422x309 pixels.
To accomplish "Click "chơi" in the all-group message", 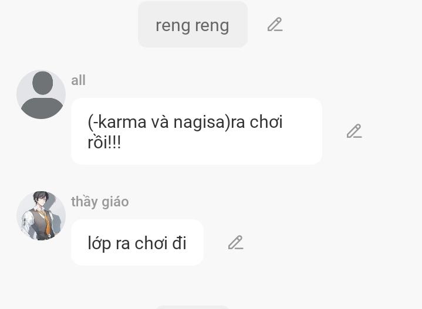I will pos(266,121).
